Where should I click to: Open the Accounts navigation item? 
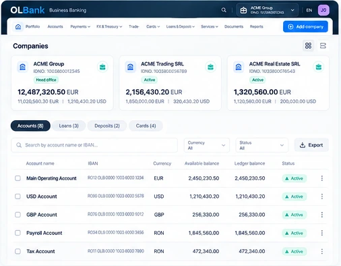pos(55,26)
